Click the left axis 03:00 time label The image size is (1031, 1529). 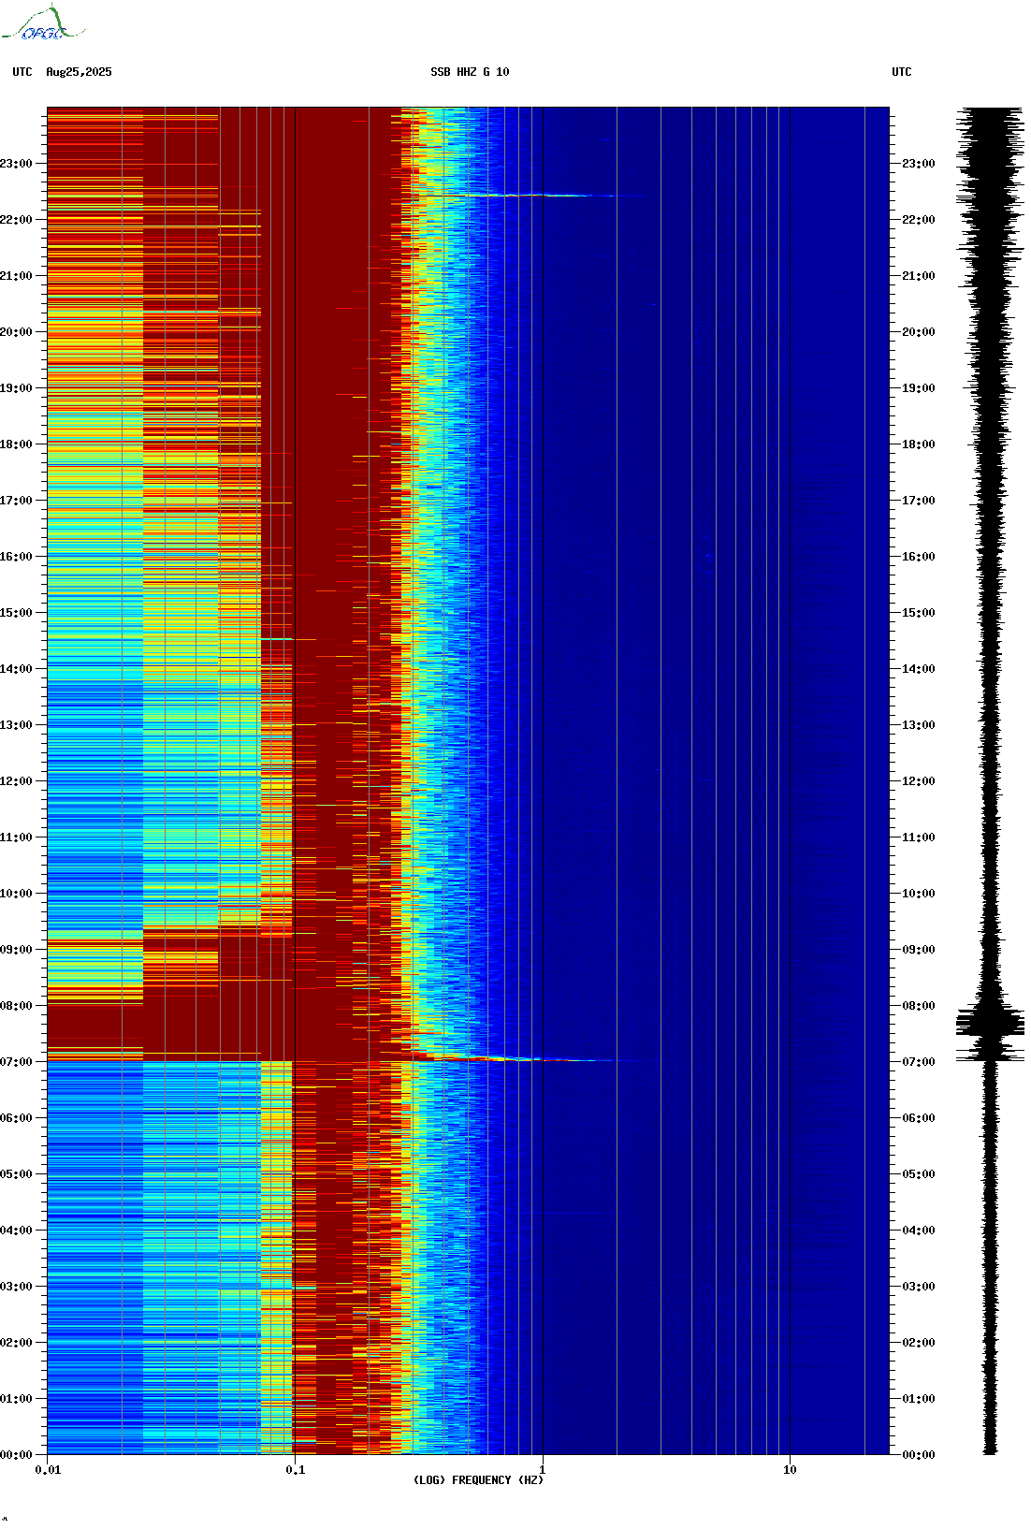click(16, 1287)
